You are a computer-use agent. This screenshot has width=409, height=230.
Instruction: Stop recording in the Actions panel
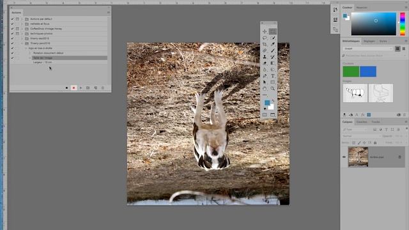click(x=66, y=88)
